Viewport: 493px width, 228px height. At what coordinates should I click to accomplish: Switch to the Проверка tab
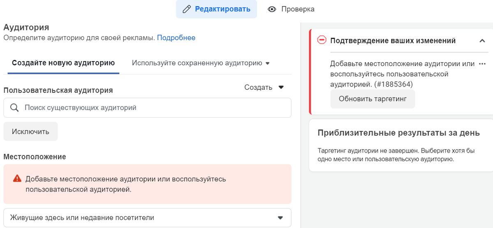point(298,9)
